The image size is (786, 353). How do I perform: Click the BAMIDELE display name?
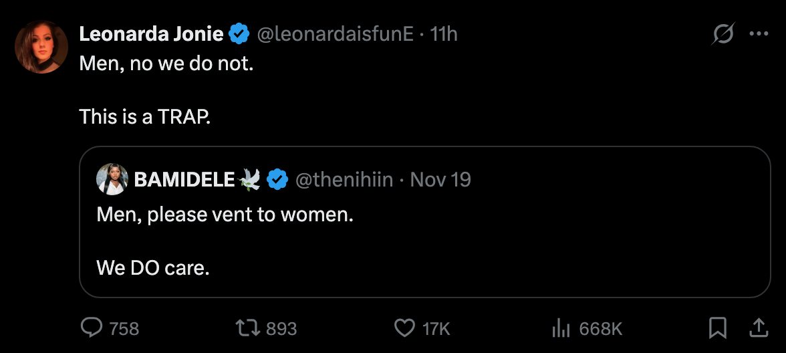[x=184, y=180]
